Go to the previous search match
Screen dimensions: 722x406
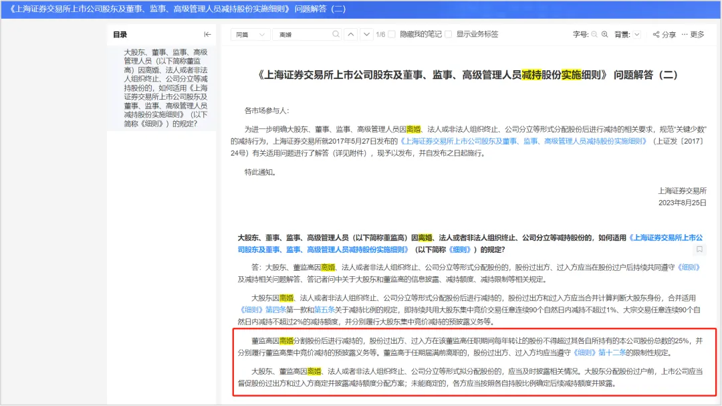point(351,35)
